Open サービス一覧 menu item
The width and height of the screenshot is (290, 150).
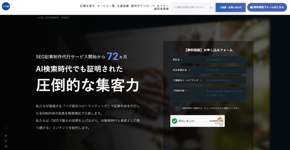point(106,6)
